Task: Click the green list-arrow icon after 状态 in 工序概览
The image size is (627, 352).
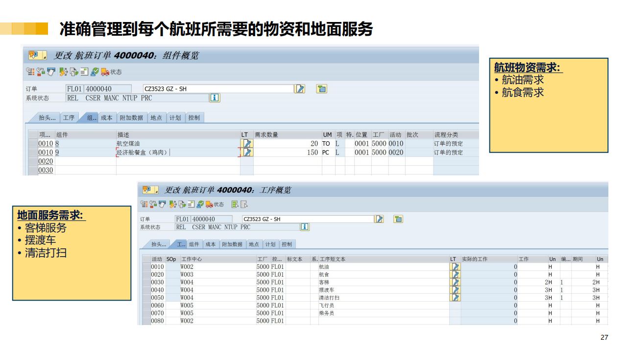Action: [235, 204]
